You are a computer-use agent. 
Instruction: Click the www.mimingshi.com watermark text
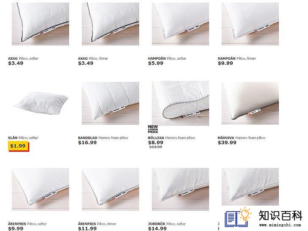280,225
